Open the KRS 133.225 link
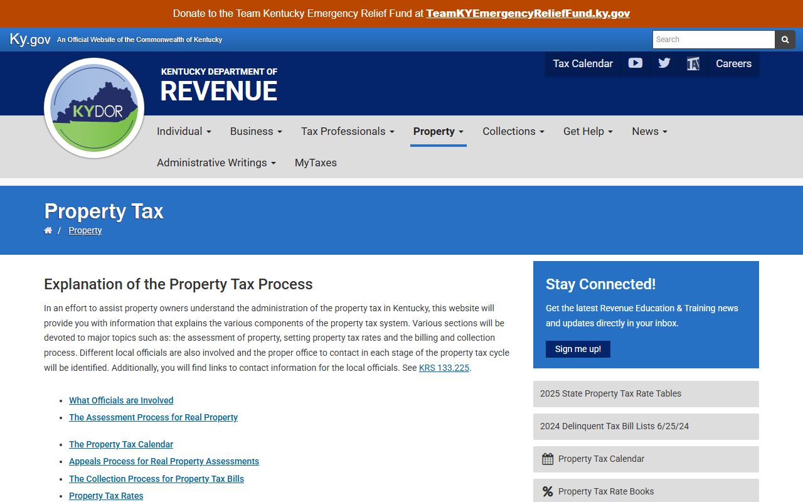The image size is (803, 502). (444, 368)
